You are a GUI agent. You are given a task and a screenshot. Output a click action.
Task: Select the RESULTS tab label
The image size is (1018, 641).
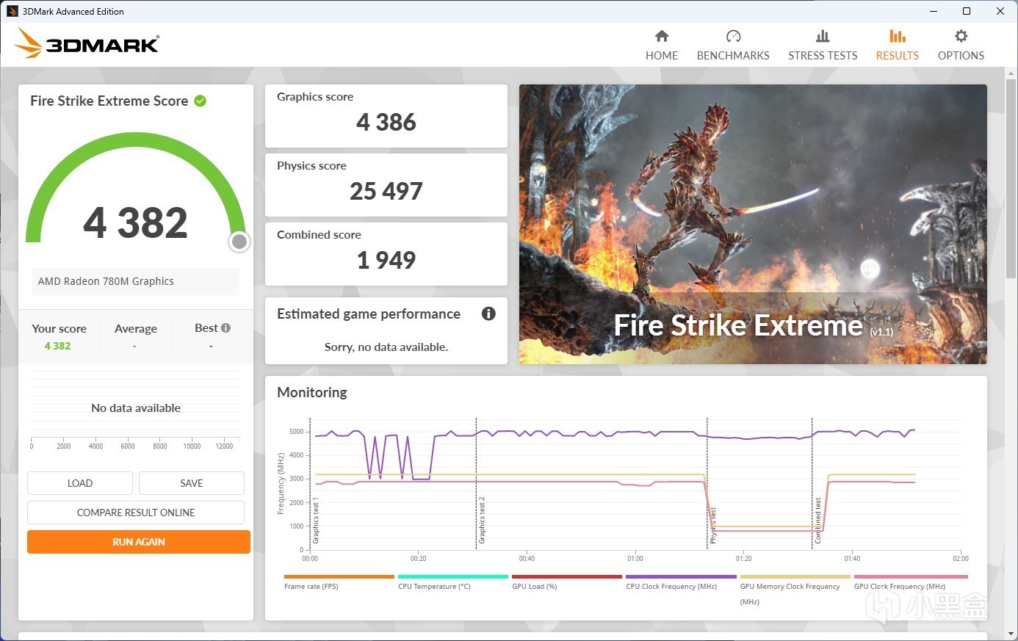pyautogui.click(x=897, y=56)
